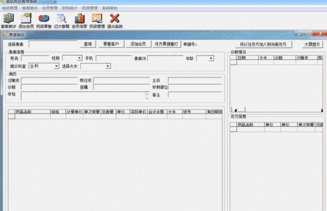
Task: Click left scroll arrow in 诊断情况 table
Action: 235,110
